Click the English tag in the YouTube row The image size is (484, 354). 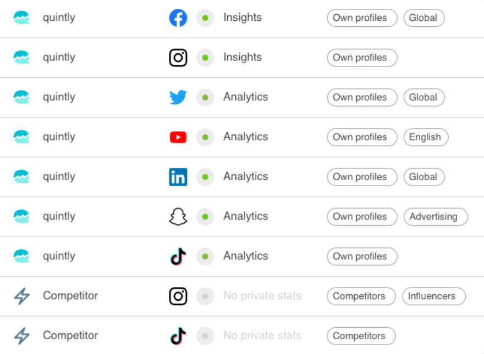(x=425, y=137)
